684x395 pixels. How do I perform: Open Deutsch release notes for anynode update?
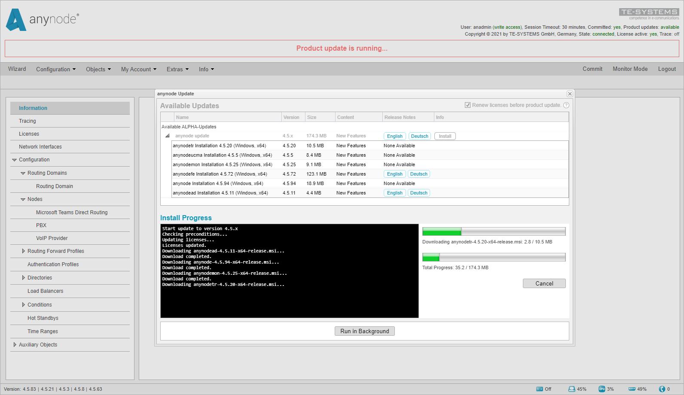(419, 136)
